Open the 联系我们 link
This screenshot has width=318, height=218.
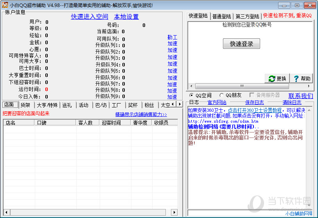[x=301, y=96]
